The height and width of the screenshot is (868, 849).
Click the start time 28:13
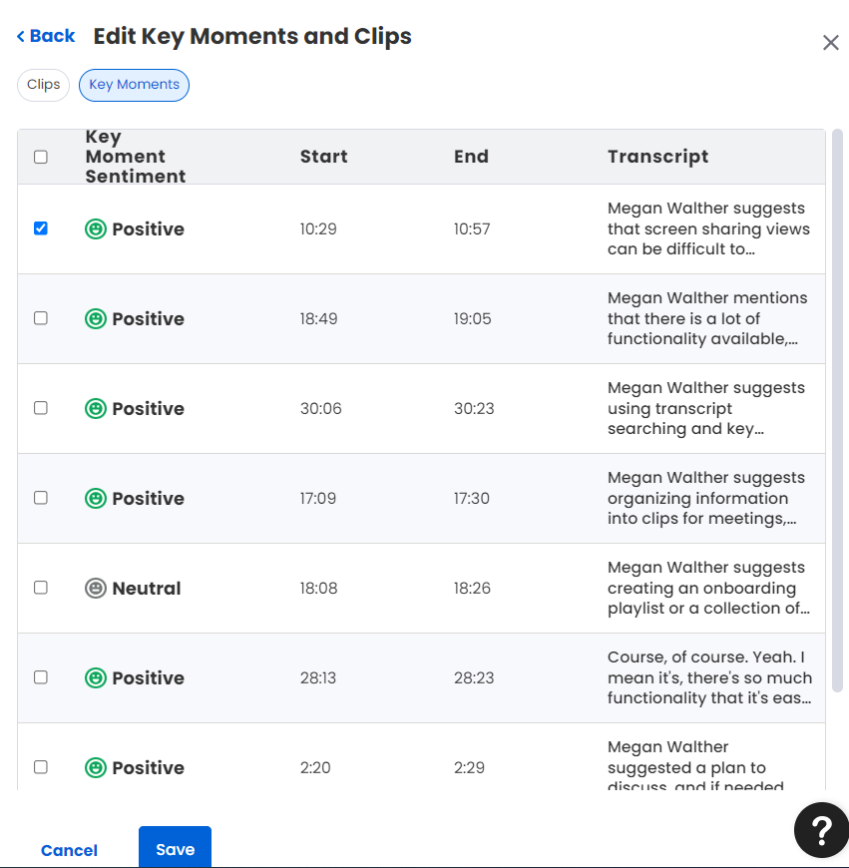[318, 677]
